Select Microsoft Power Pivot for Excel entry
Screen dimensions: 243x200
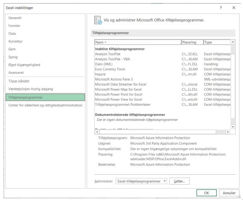[119, 94]
